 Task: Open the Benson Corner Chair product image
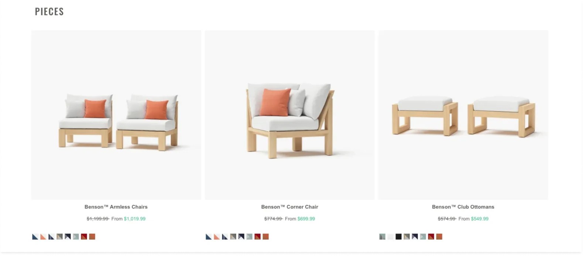click(x=289, y=115)
